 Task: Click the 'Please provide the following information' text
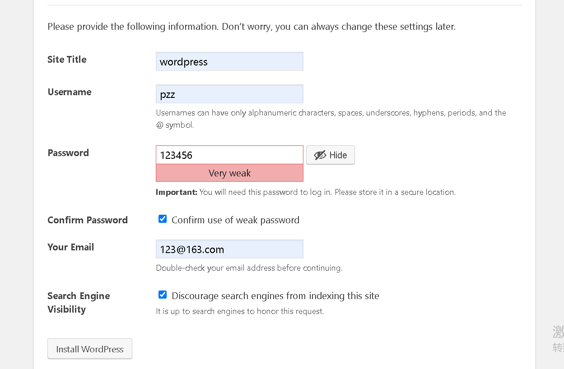click(252, 27)
